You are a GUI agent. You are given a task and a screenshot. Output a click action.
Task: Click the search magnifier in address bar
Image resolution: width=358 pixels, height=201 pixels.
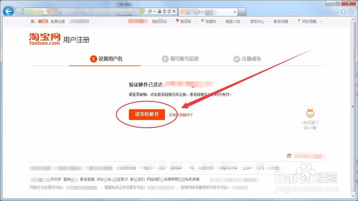point(150,11)
